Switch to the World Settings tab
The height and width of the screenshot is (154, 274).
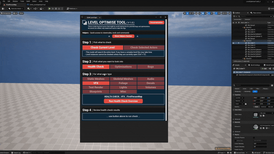click(x=254, y=65)
